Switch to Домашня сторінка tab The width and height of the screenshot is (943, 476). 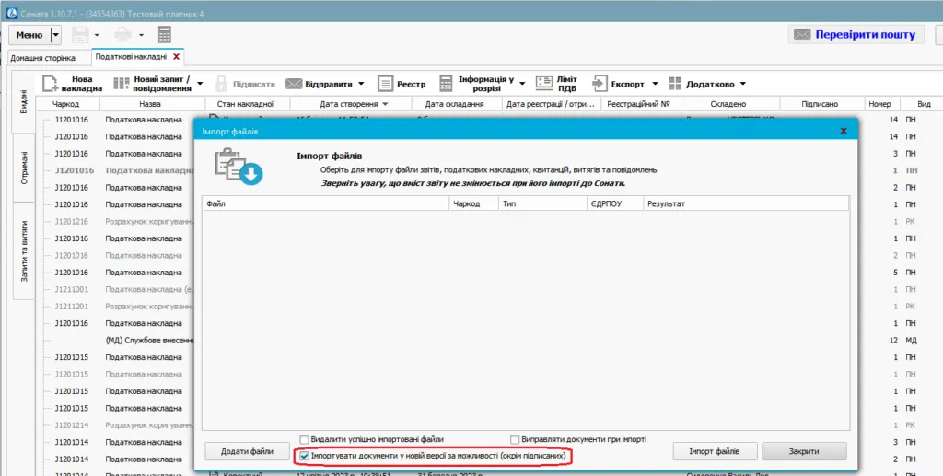point(42,58)
